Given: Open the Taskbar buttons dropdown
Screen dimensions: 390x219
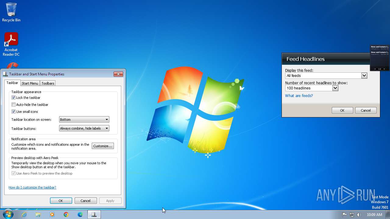Looking at the screenshot, I should tap(84, 128).
